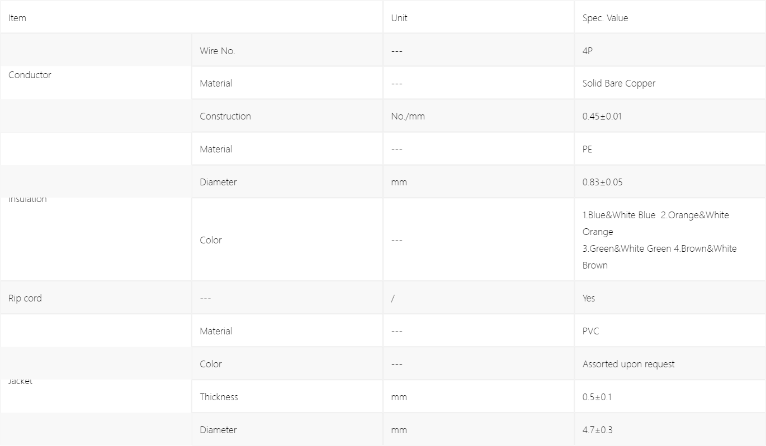Select the 4.7±0.3 jacket diameter value
Image resolution: width=766 pixels, height=446 pixels.
click(598, 430)
